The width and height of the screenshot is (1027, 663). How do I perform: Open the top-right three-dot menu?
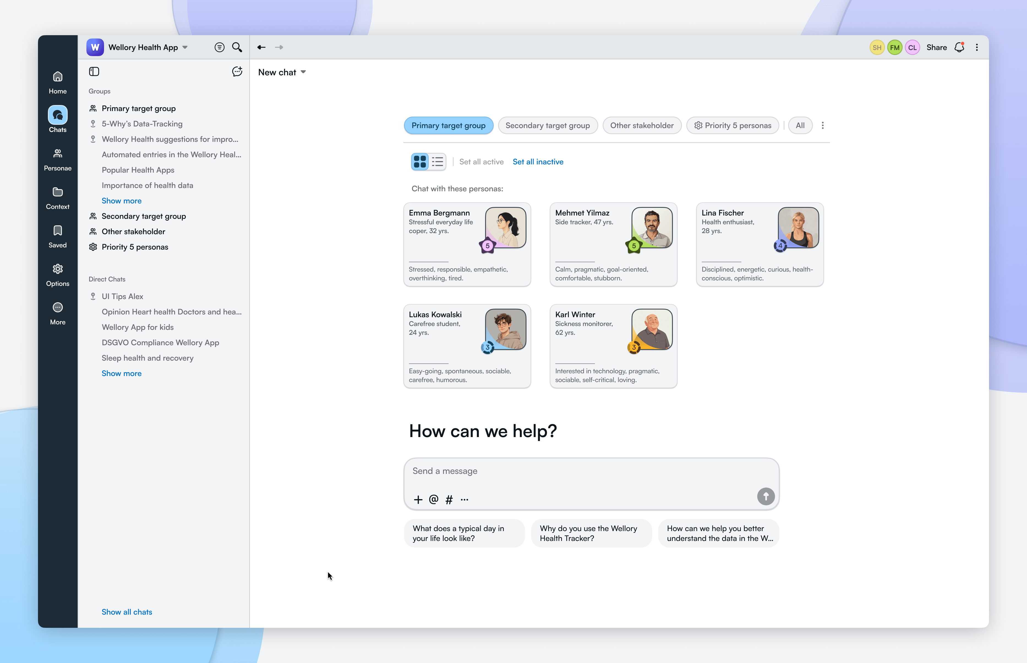coord(977,47)
